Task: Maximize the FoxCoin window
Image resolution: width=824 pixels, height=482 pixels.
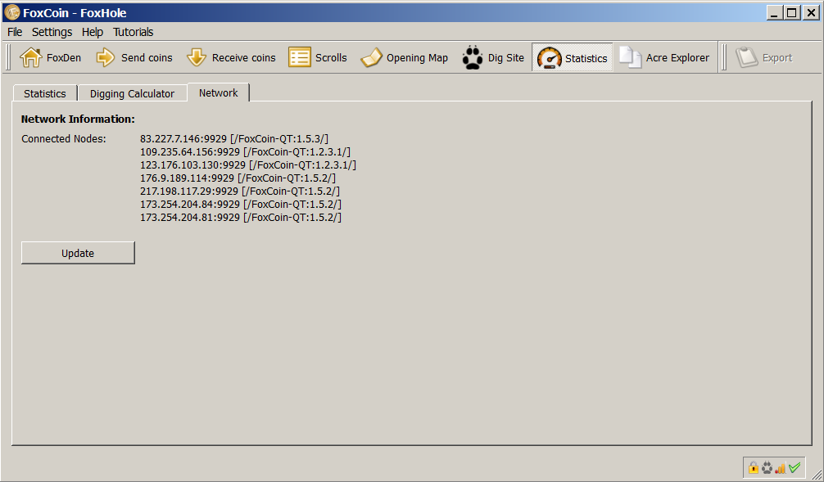Action: (x=791, y=12)
